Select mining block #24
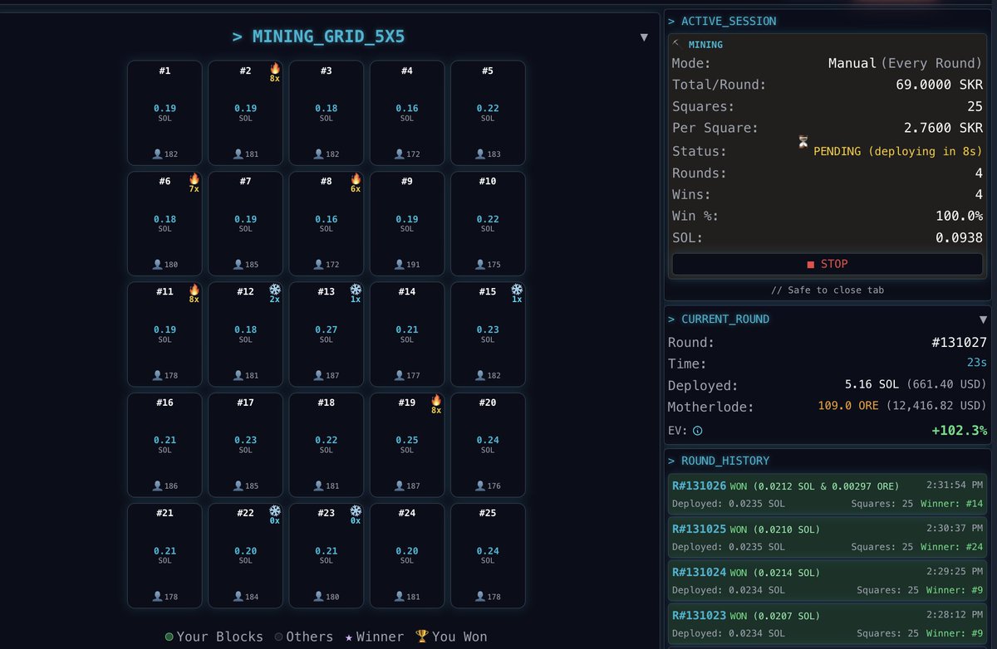 click(406, 555)
